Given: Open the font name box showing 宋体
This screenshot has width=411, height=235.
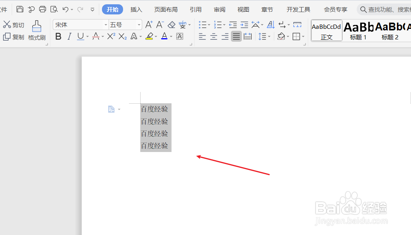Looking at the screenshot, I should (x=81, y=25).
